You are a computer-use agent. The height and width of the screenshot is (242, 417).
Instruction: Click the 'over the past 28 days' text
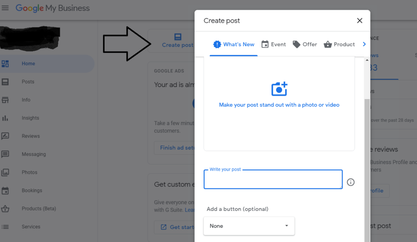(x=392, y=120)
